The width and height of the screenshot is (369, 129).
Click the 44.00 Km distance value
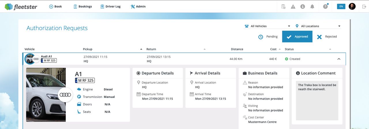point(236,59)
